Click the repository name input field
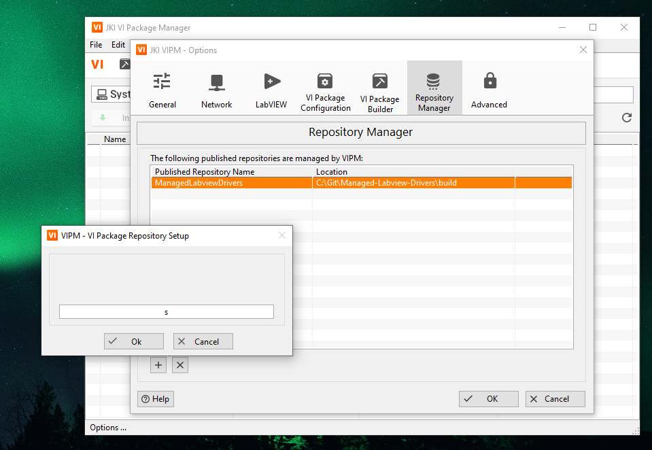The image size is (652, 450). (166, 311)
